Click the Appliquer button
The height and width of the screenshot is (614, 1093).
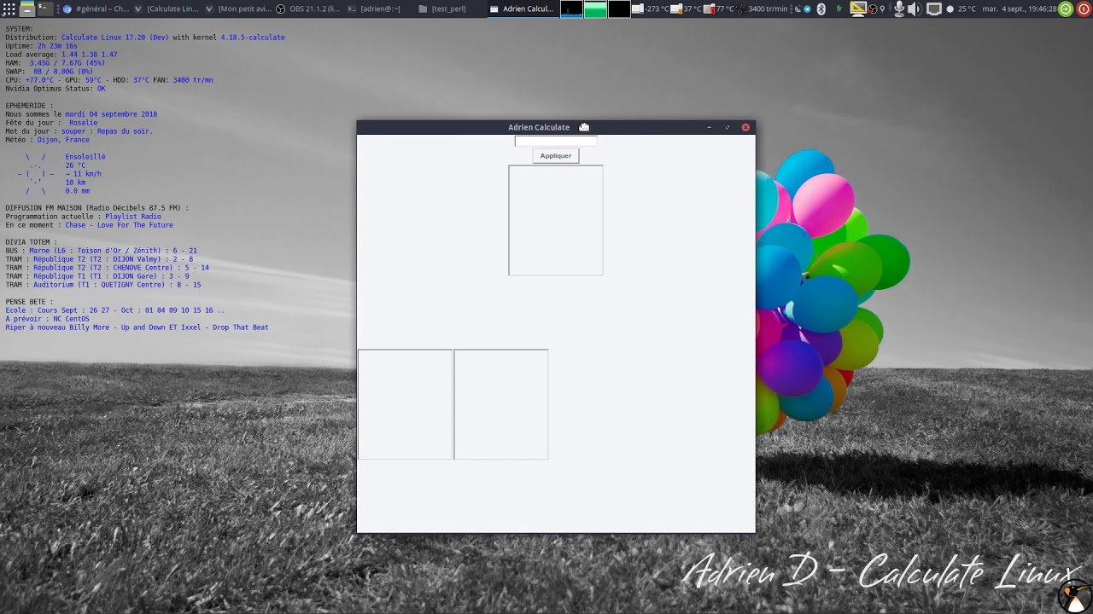(x=556, y=156)
